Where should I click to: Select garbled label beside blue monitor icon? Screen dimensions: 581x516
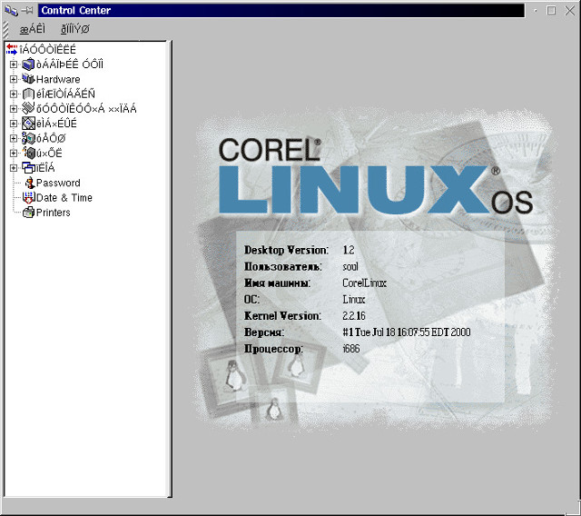tap(70, 64)
